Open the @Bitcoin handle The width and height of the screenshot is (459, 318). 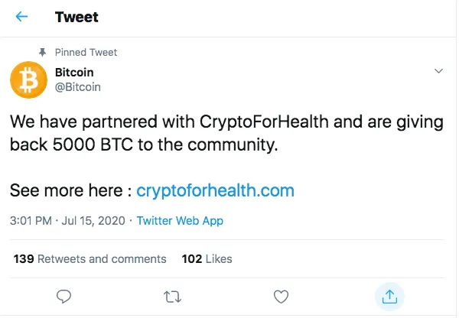[x=78, y=86]
